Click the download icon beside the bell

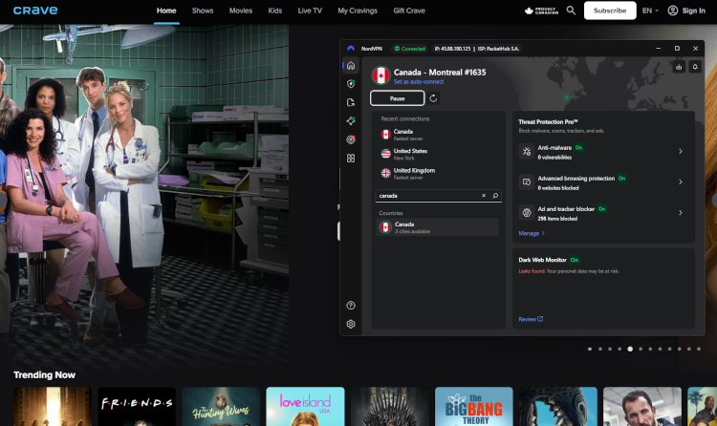point(679,67)
